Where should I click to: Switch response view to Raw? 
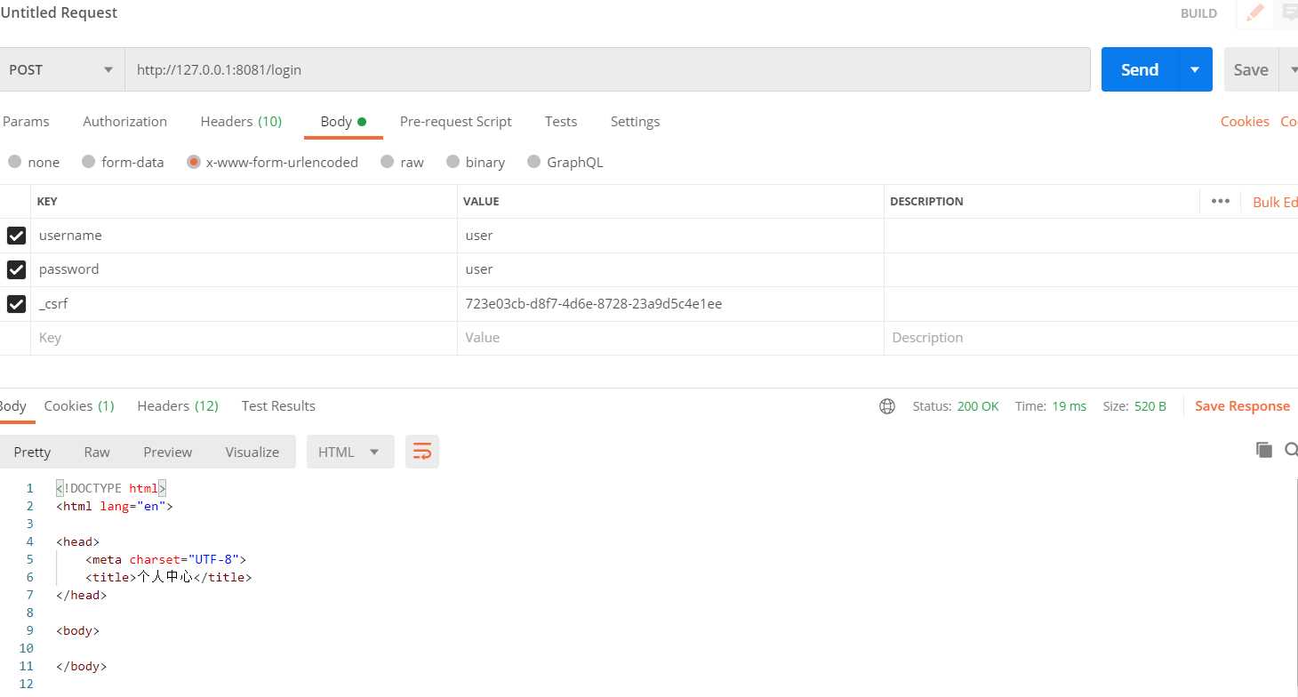[x=97, y=452]
